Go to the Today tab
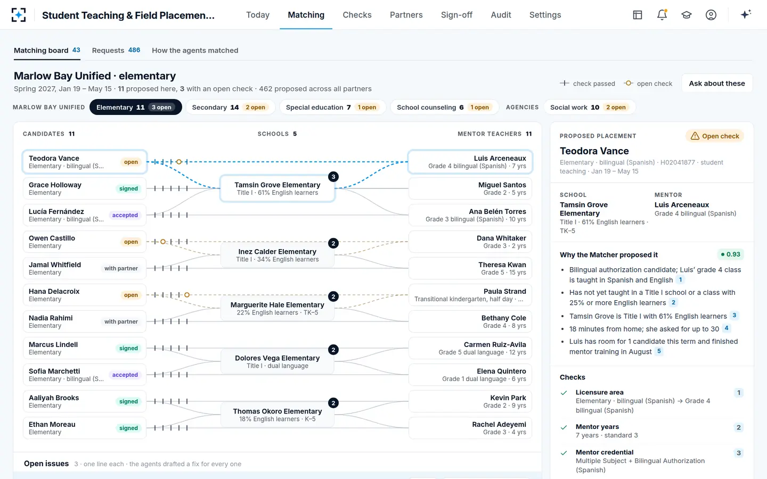This screenshot has height=479, width=767. 258,15
